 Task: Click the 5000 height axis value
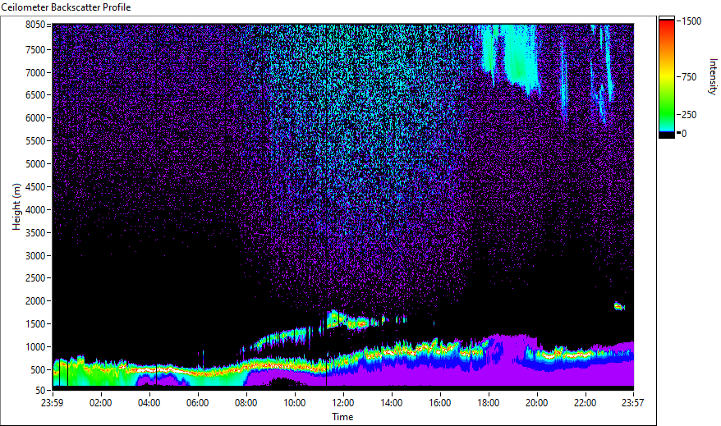35,164
